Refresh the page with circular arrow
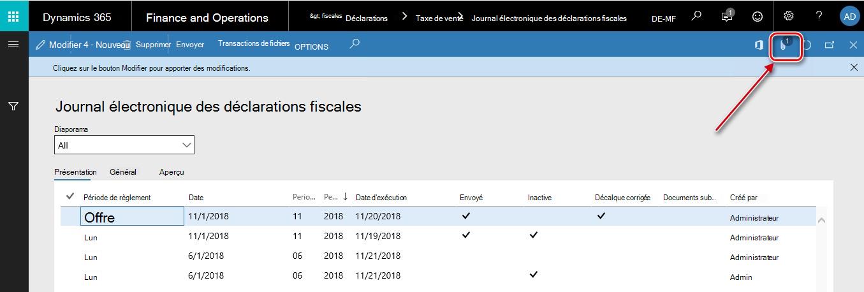 (807, 45)
